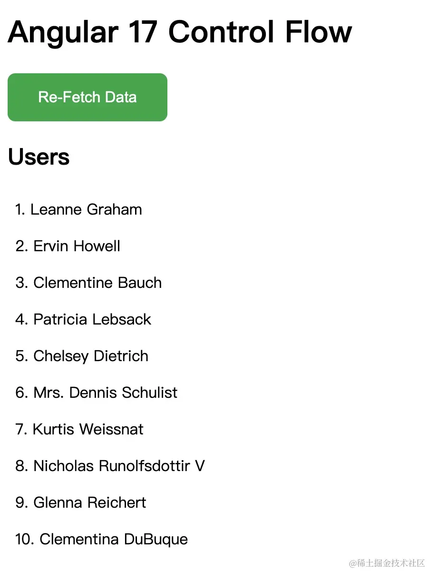Select Mrs. Dennis Schulist in the list
This screenshot has height=571, width=428.
point(105,393)
